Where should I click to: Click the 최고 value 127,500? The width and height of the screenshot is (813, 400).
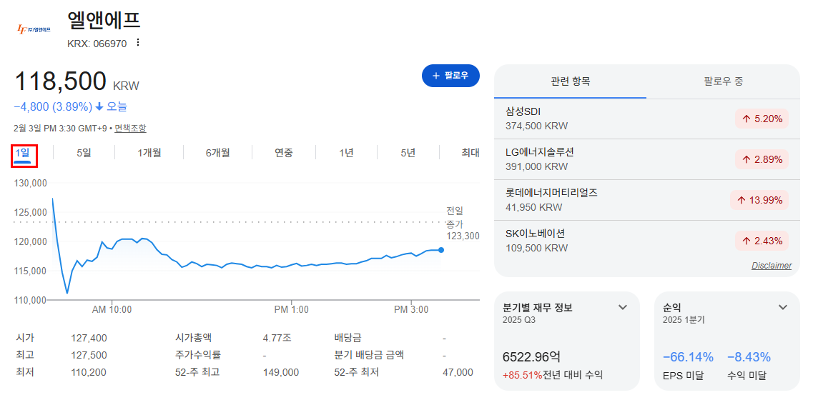point(89,356)
